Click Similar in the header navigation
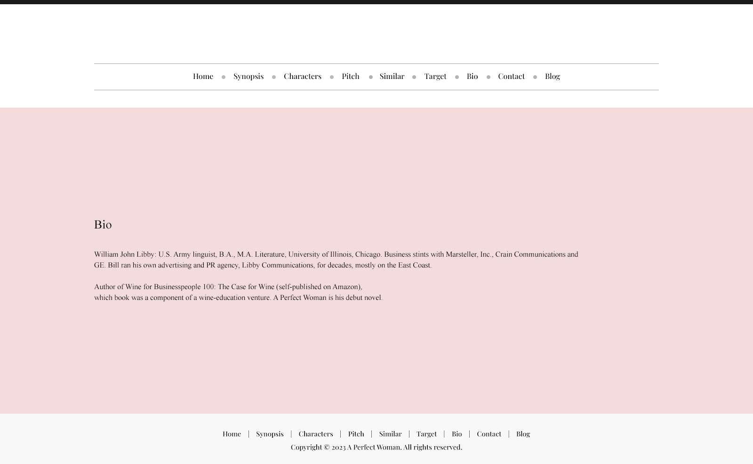The height and width of the screenshot is (464, 753). [x=392, y=76]
